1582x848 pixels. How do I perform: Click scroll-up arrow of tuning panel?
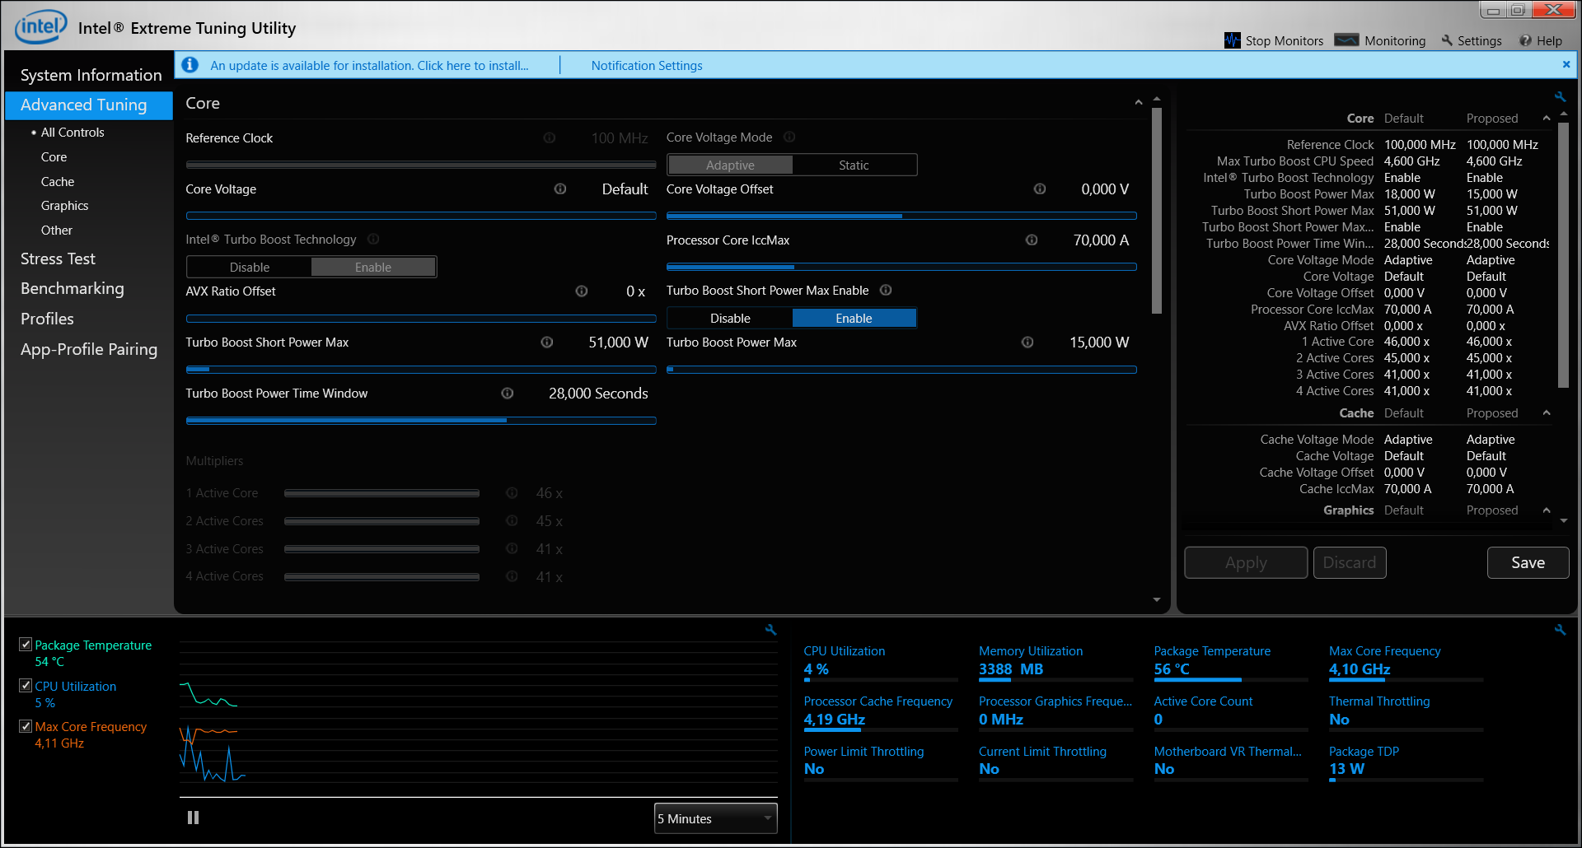coord(1157,99)
